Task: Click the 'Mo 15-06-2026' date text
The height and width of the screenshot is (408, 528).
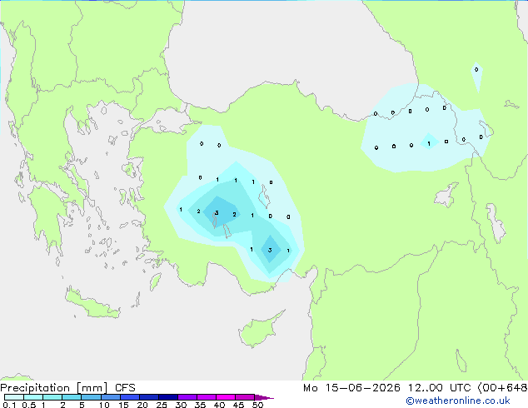Action: pyautogui.click(x=352, y=388)
